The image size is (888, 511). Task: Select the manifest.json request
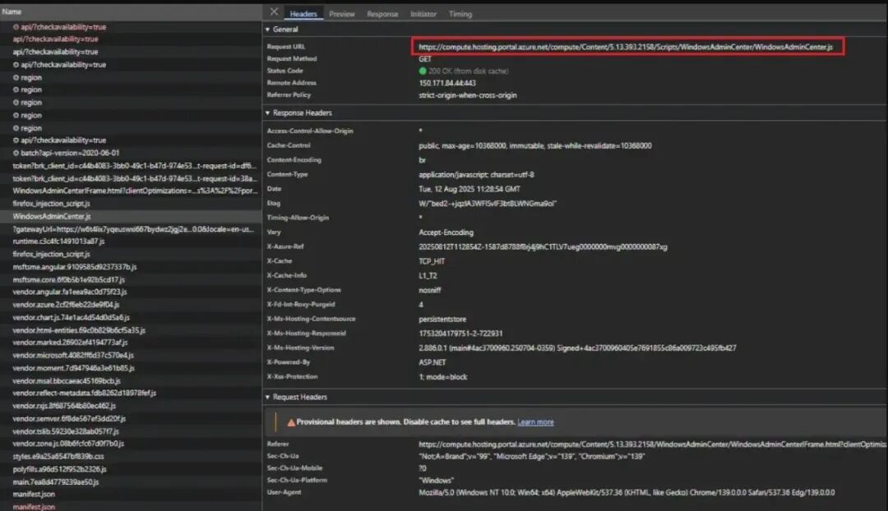tap(33, 493)
